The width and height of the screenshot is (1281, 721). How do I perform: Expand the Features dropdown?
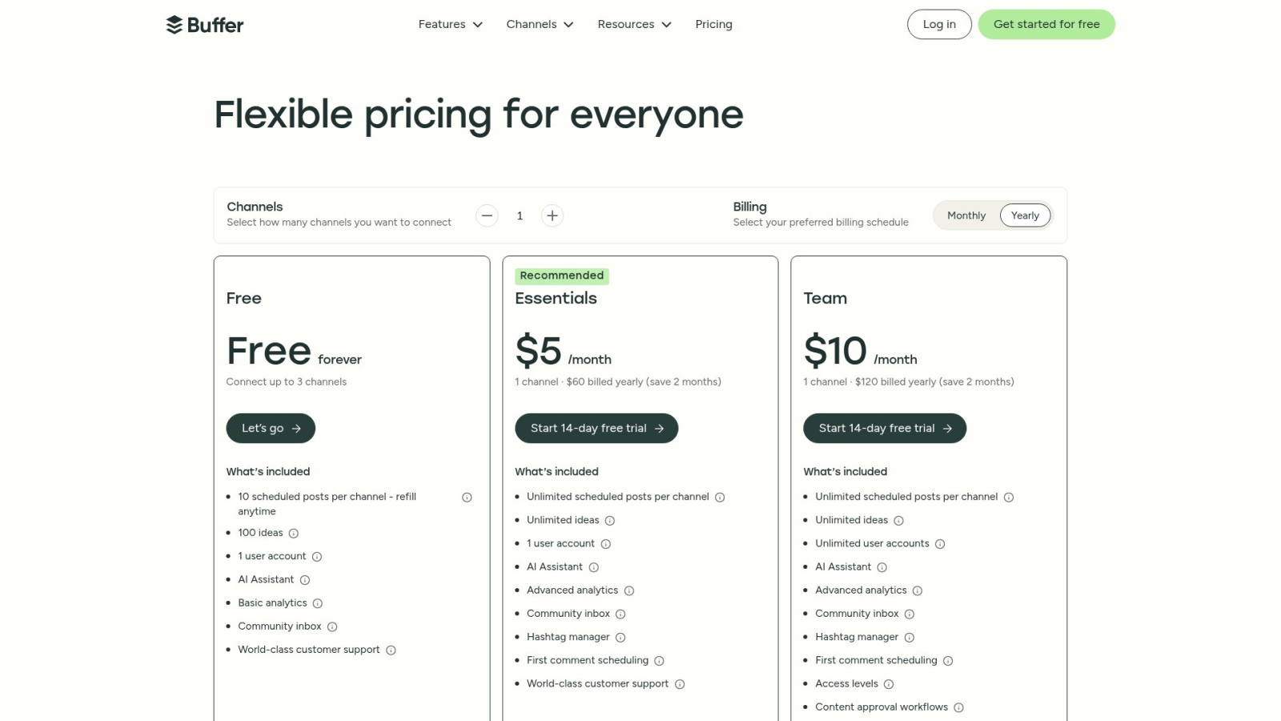[450, 24]
